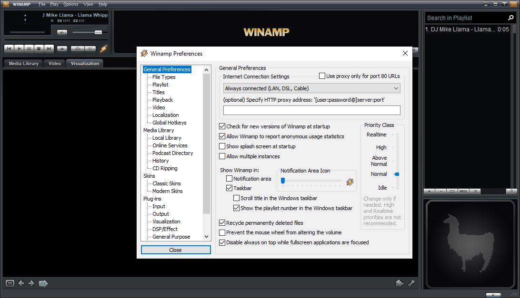Enable Scroll title in the Windows taskbar
Screen dimensions: 520x298
[275, 198]
